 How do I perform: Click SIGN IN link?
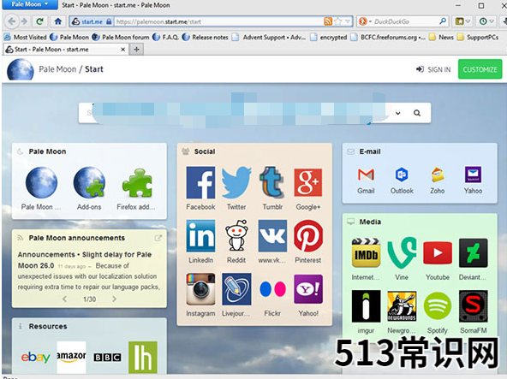click(433, 69)
